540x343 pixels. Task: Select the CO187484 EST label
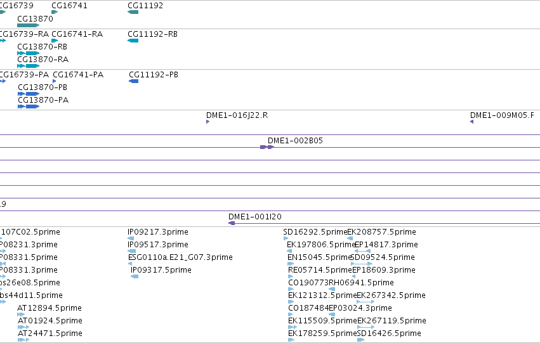pyautogui.click(x=308, y=308)
